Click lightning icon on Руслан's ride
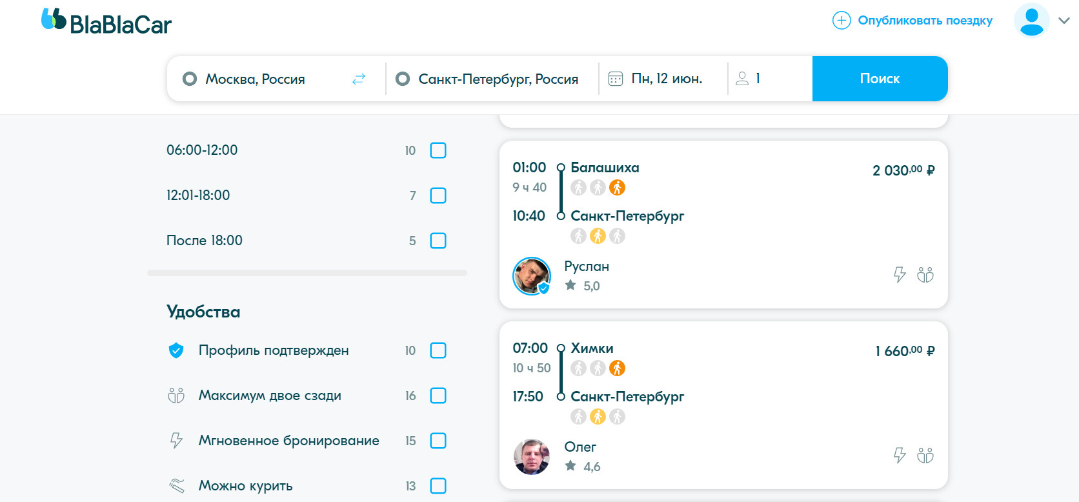Image resolution: width=1079 pixels, height=502 pixels. coord(900,275)
